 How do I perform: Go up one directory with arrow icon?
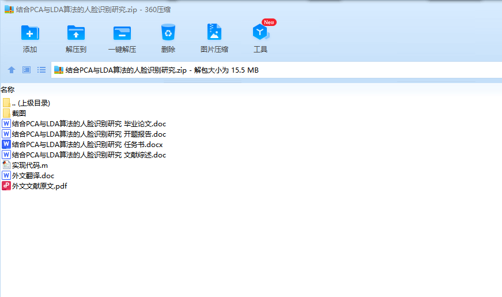click(12, 70)
